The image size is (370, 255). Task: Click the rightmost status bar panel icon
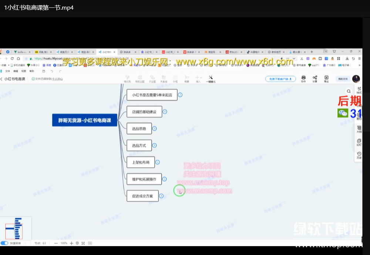point(90,243)
